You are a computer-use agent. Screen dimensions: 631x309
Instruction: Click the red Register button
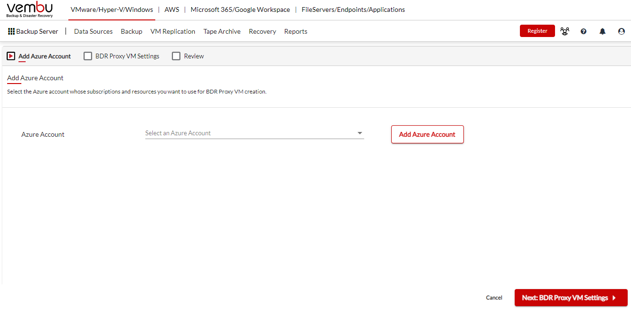(x=537, y=31)
